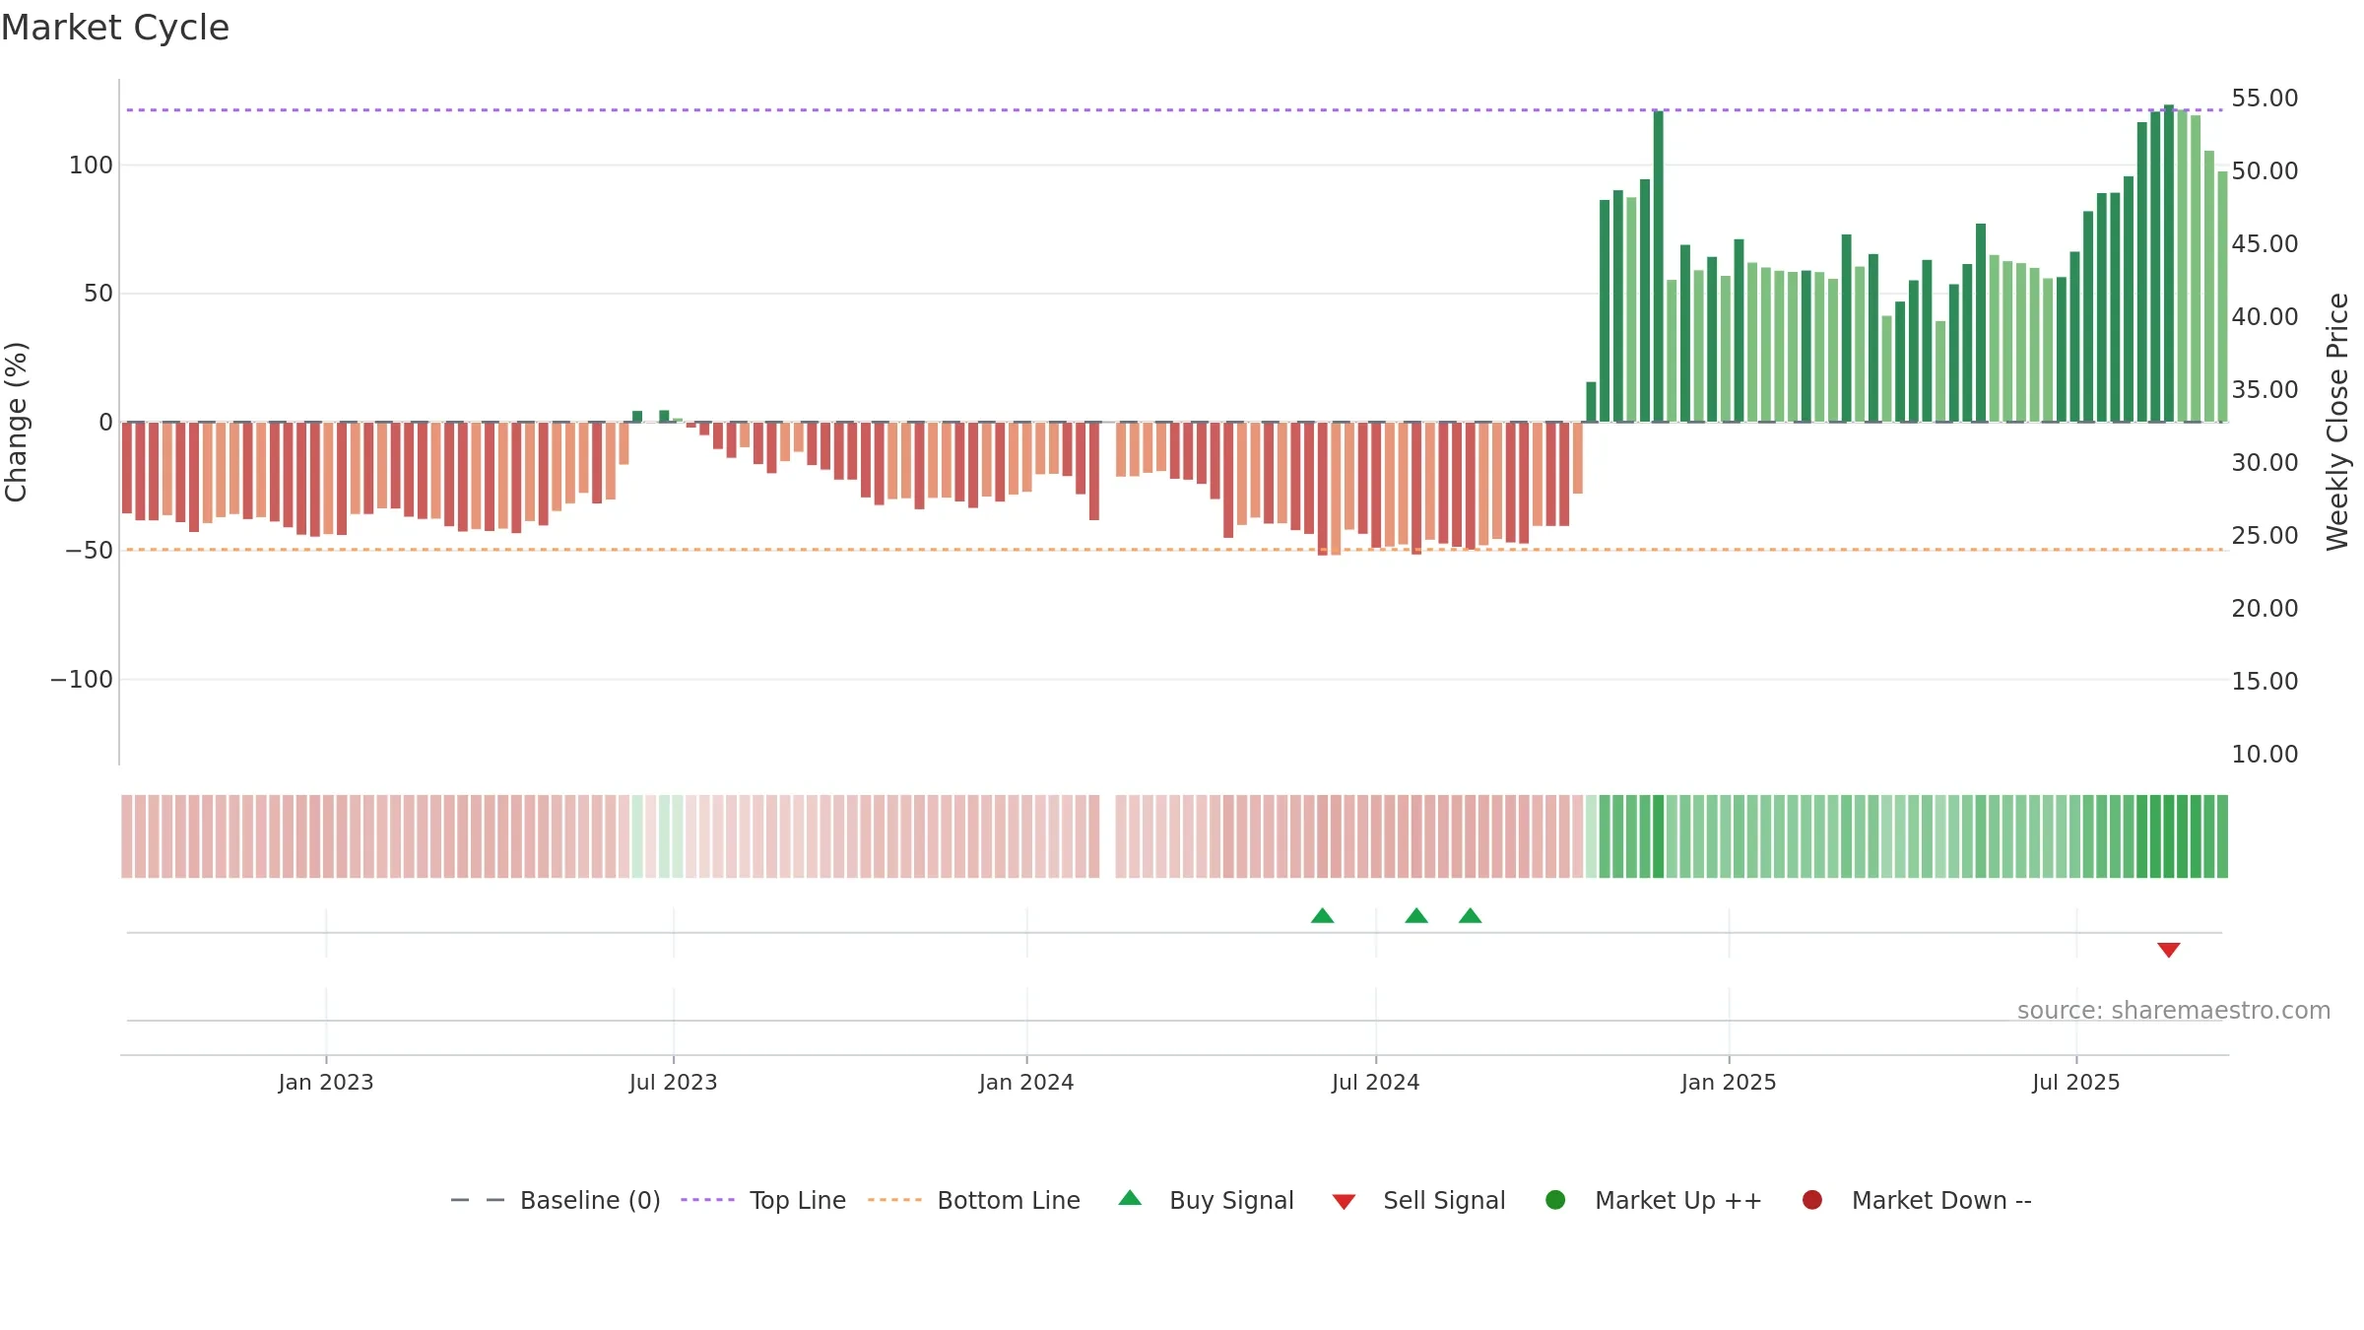2364x1330 pixels.
Task: Toggle the Market Down -- legend entry
Action: pos(1917,1200)
